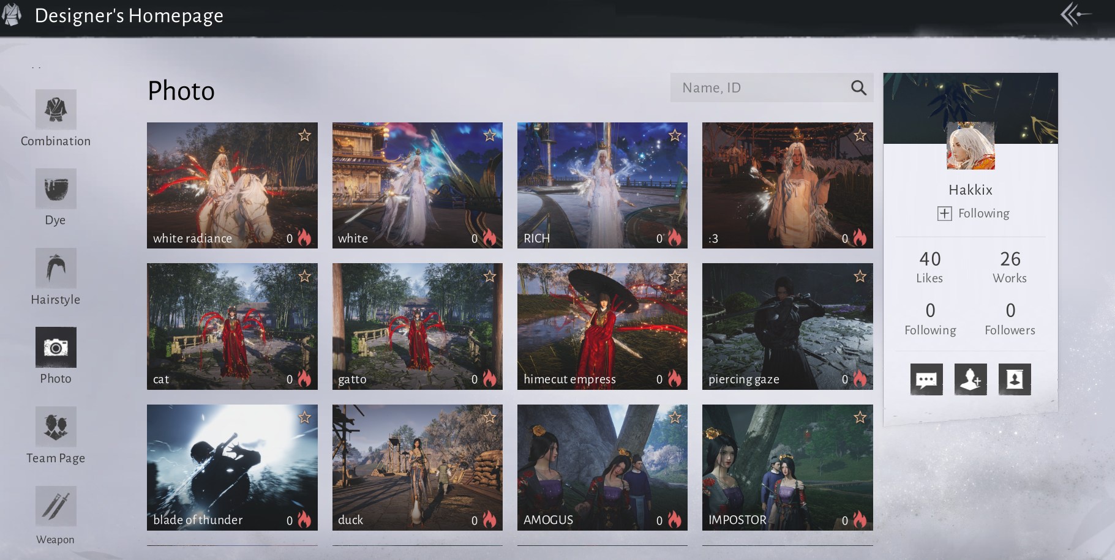View Hakkix's 40 Likes
This screenshot has height=560, width=1115.
pyautogui.click(x=929, y=267)
